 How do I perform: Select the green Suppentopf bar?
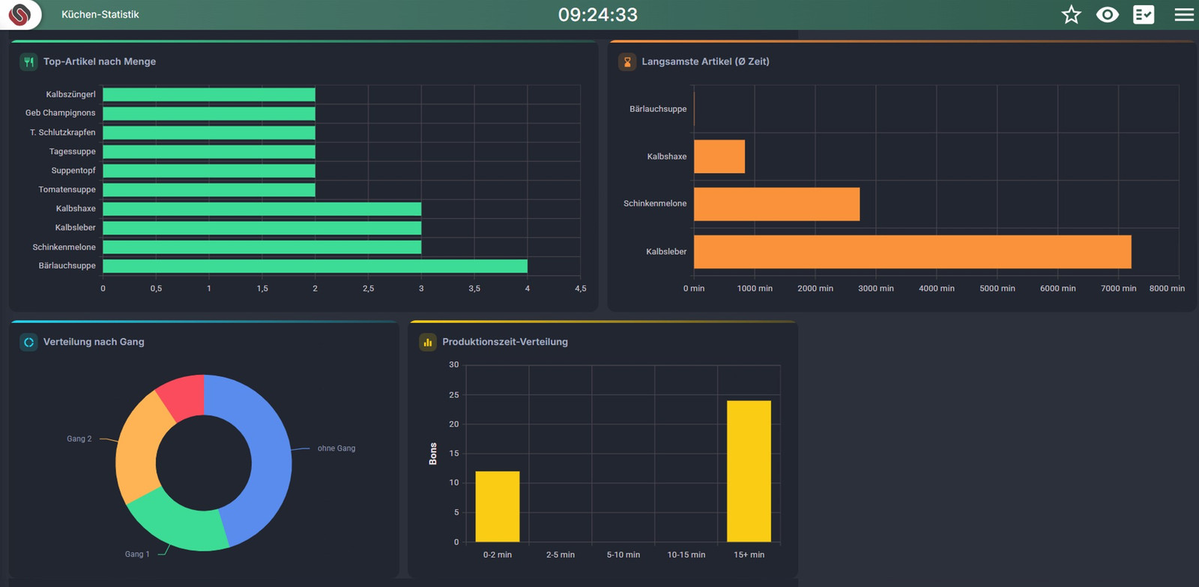point(209,171)
